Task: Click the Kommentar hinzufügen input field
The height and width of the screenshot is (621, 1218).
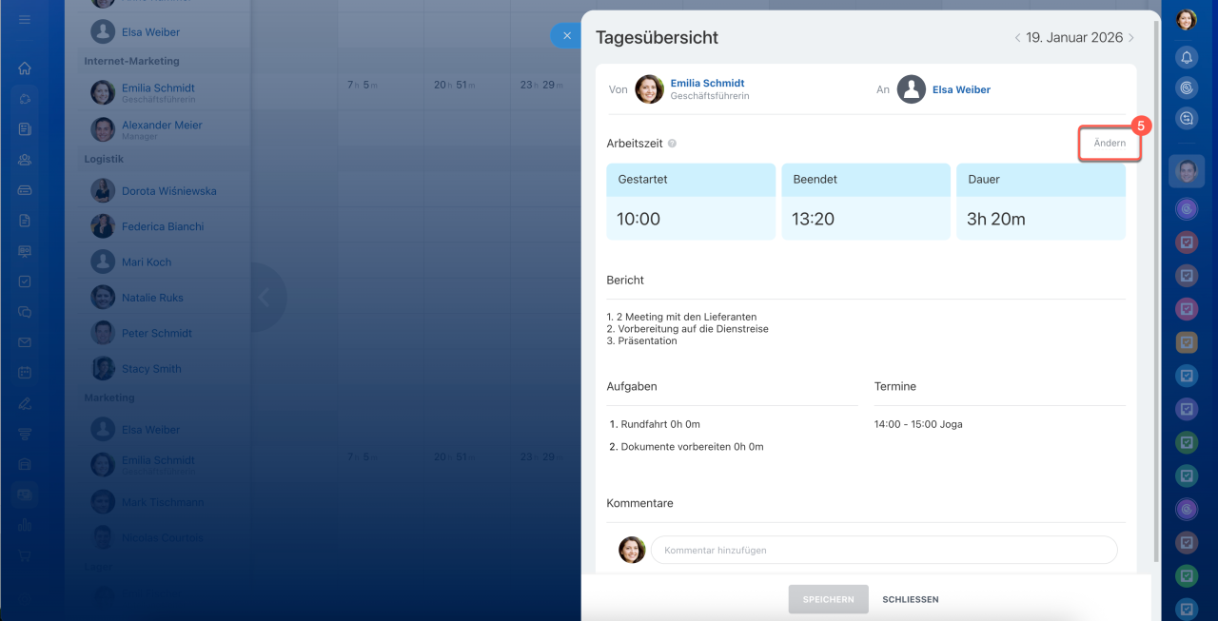Action: 883,550
